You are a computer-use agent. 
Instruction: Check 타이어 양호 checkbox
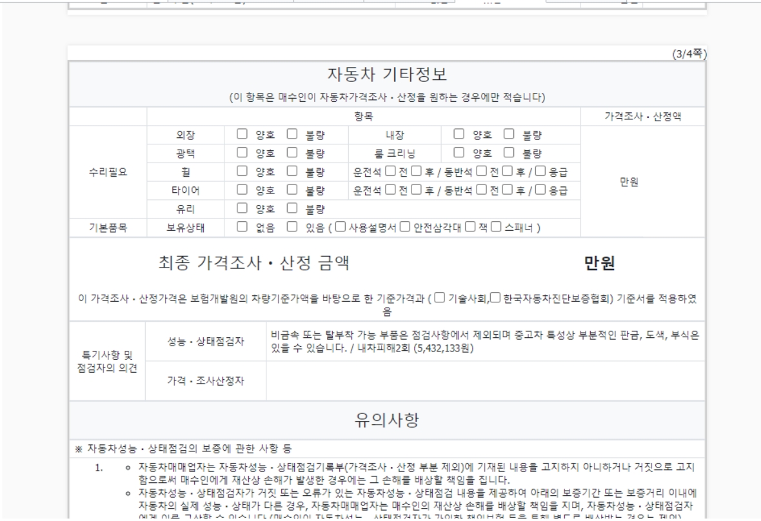point(241,190)
